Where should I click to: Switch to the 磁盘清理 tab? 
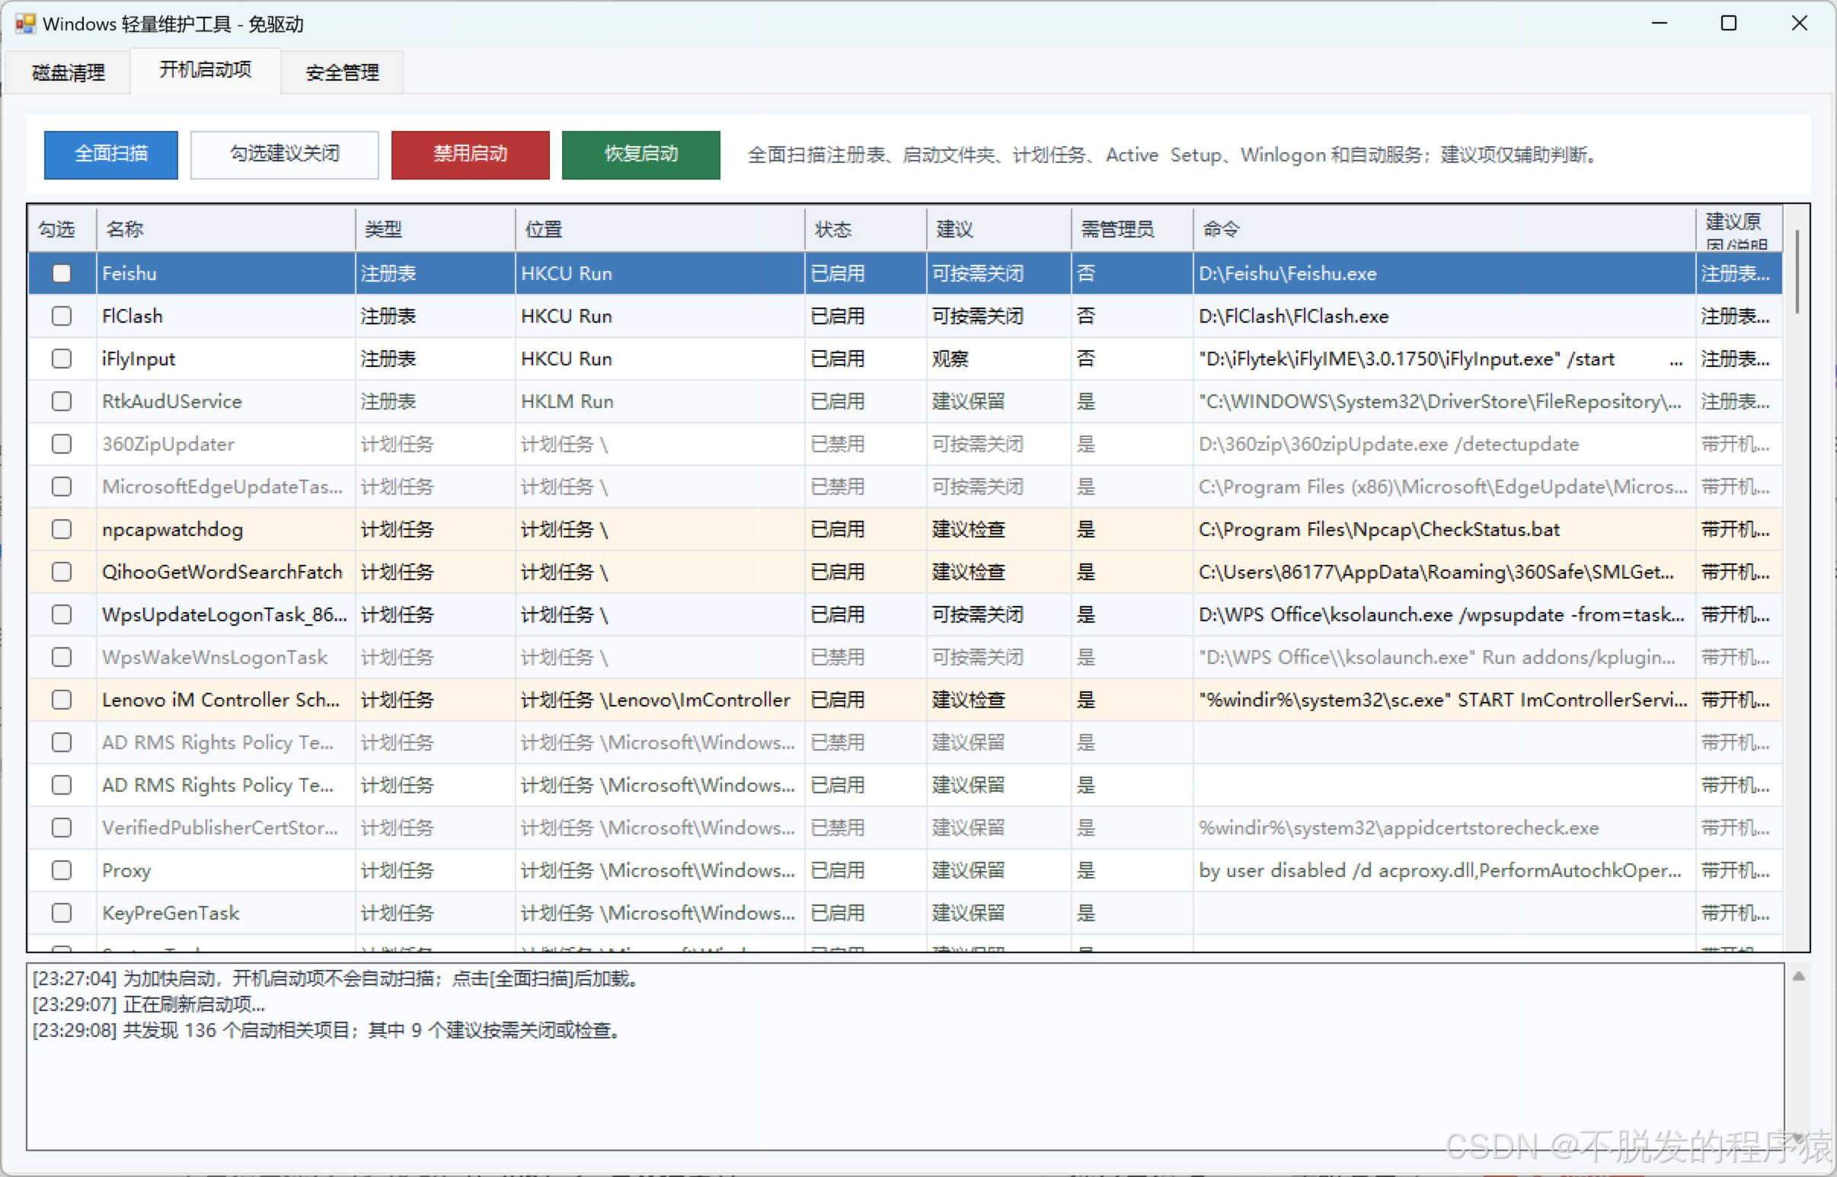68,72
